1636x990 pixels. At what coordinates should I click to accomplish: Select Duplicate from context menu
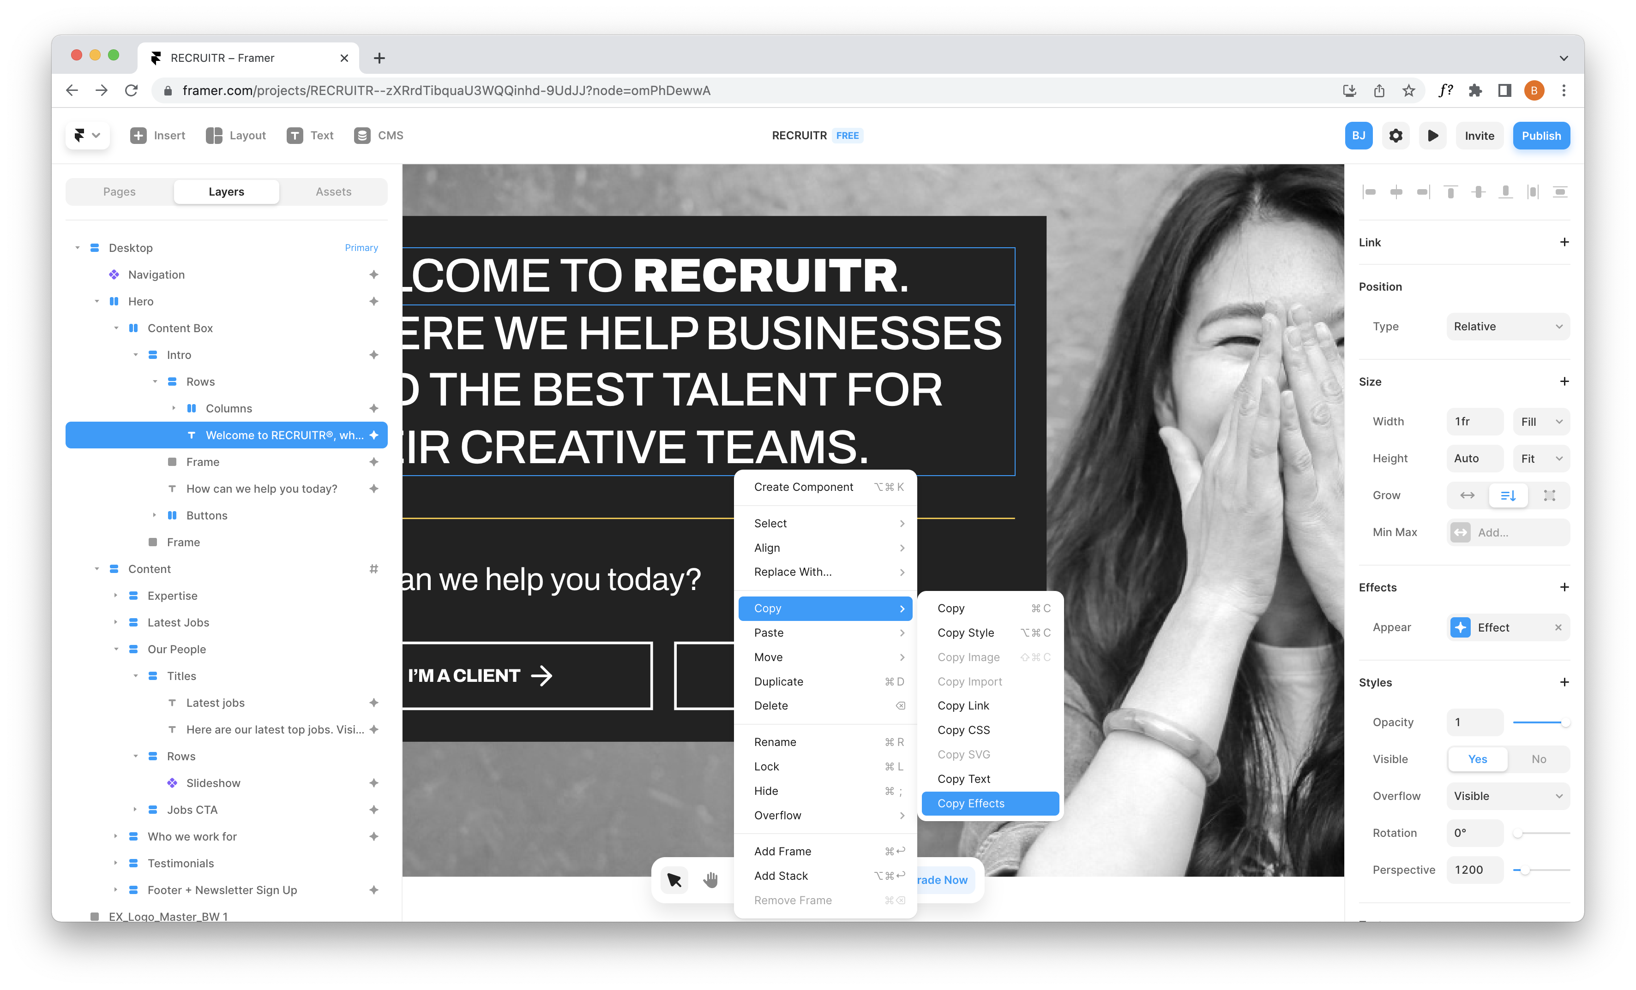coord(825,681)
